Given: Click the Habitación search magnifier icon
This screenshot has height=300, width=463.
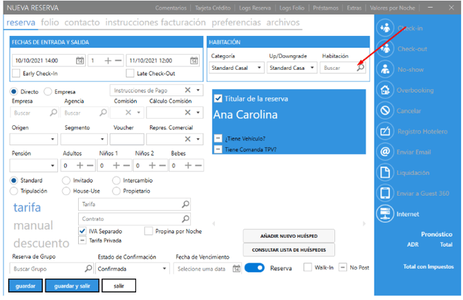Looking at the screenshot, I should 360,68.
